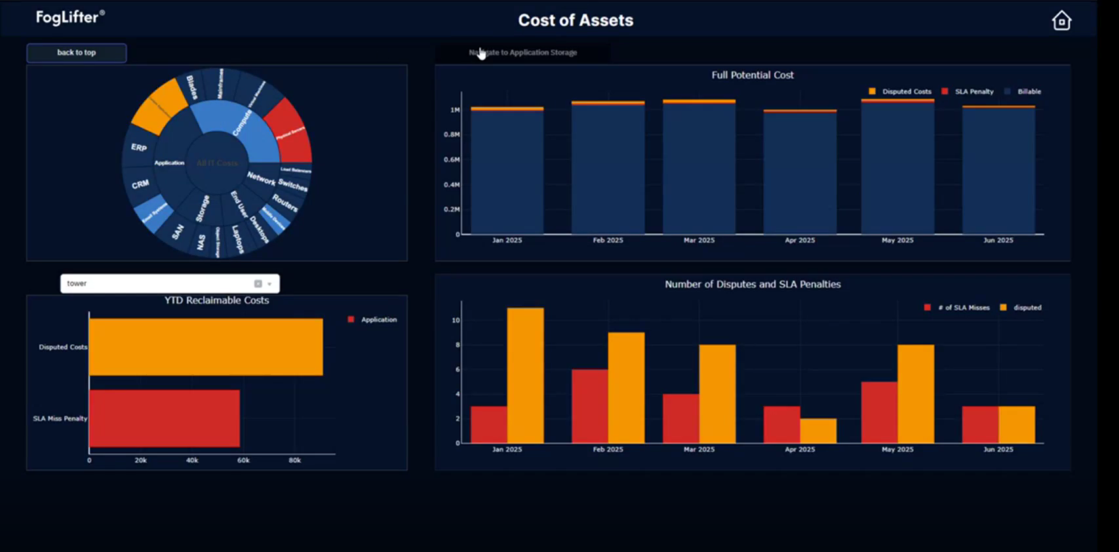
Task: Select the Blades sunburst segment
Action: [x=192, y=88]
